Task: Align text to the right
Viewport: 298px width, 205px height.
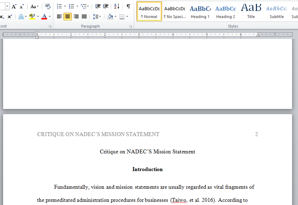Action: 76,17
